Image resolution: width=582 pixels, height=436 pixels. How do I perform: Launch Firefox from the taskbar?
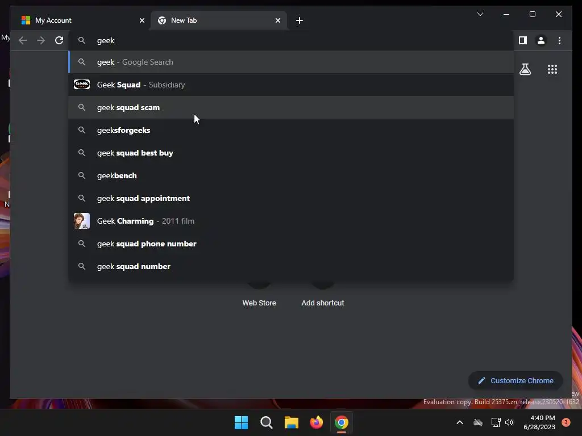pos(316,422)
